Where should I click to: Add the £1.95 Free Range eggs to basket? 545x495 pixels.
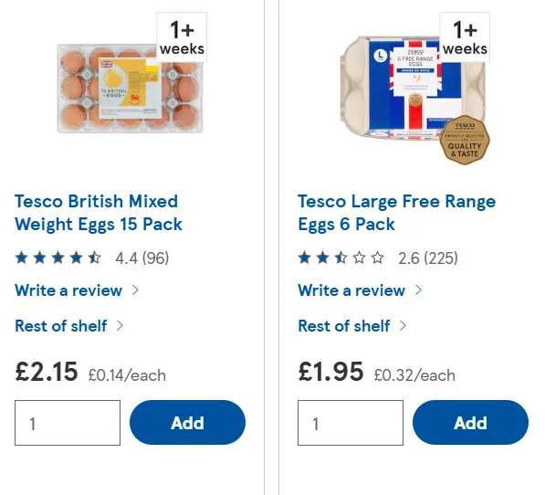click(x=471, y=422)
